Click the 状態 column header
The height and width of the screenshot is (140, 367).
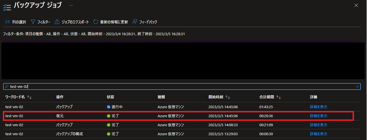pyautogui.click(x=110, y=97)
